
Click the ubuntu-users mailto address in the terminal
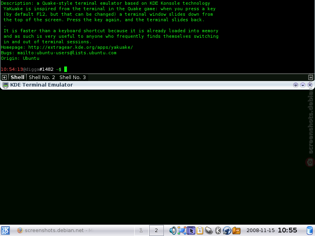tap(67, 53)
